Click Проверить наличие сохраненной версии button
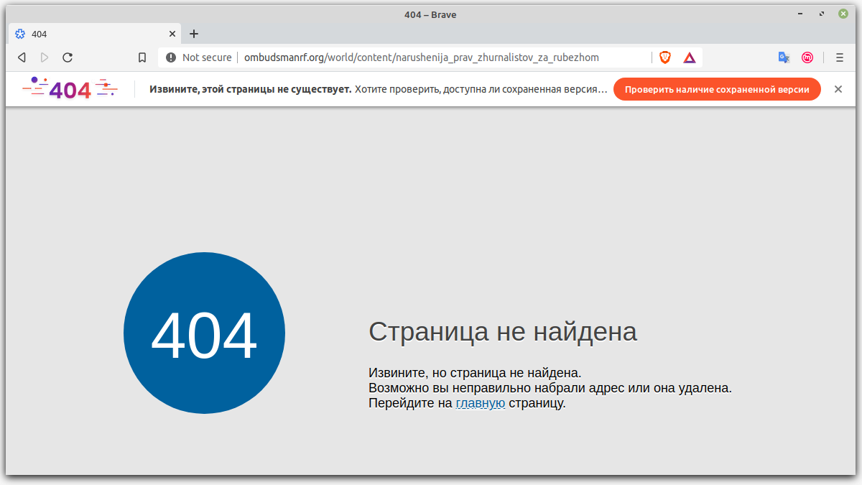Screen dimensions: 862x485 (x=717, y=89)
